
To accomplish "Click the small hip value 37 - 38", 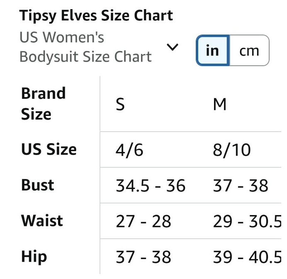I will 143,257.
